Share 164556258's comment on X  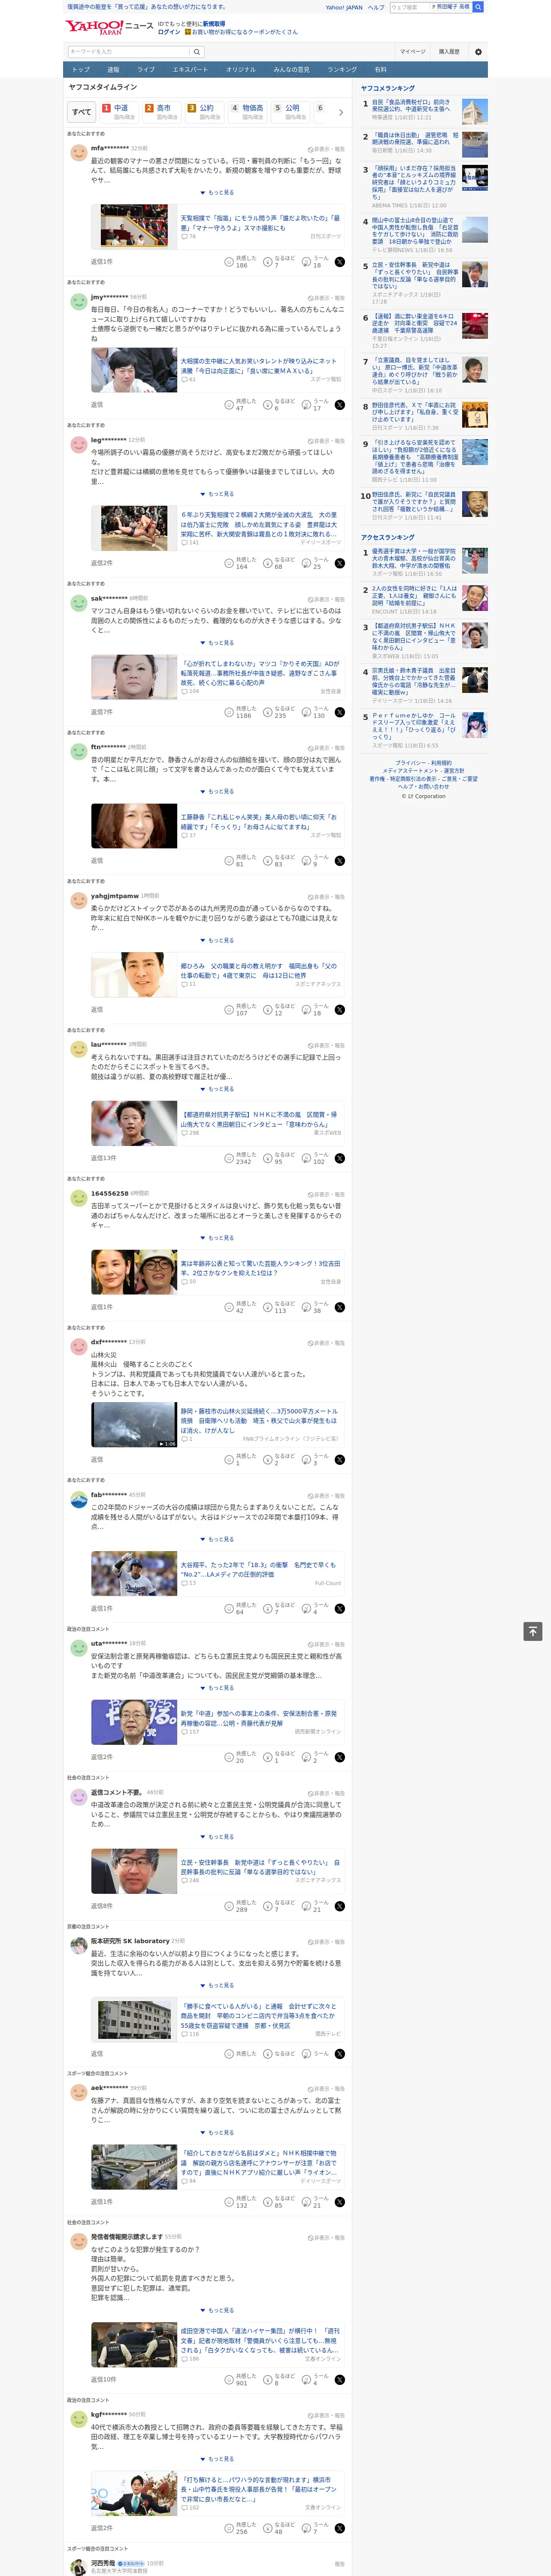point(340,1307)
